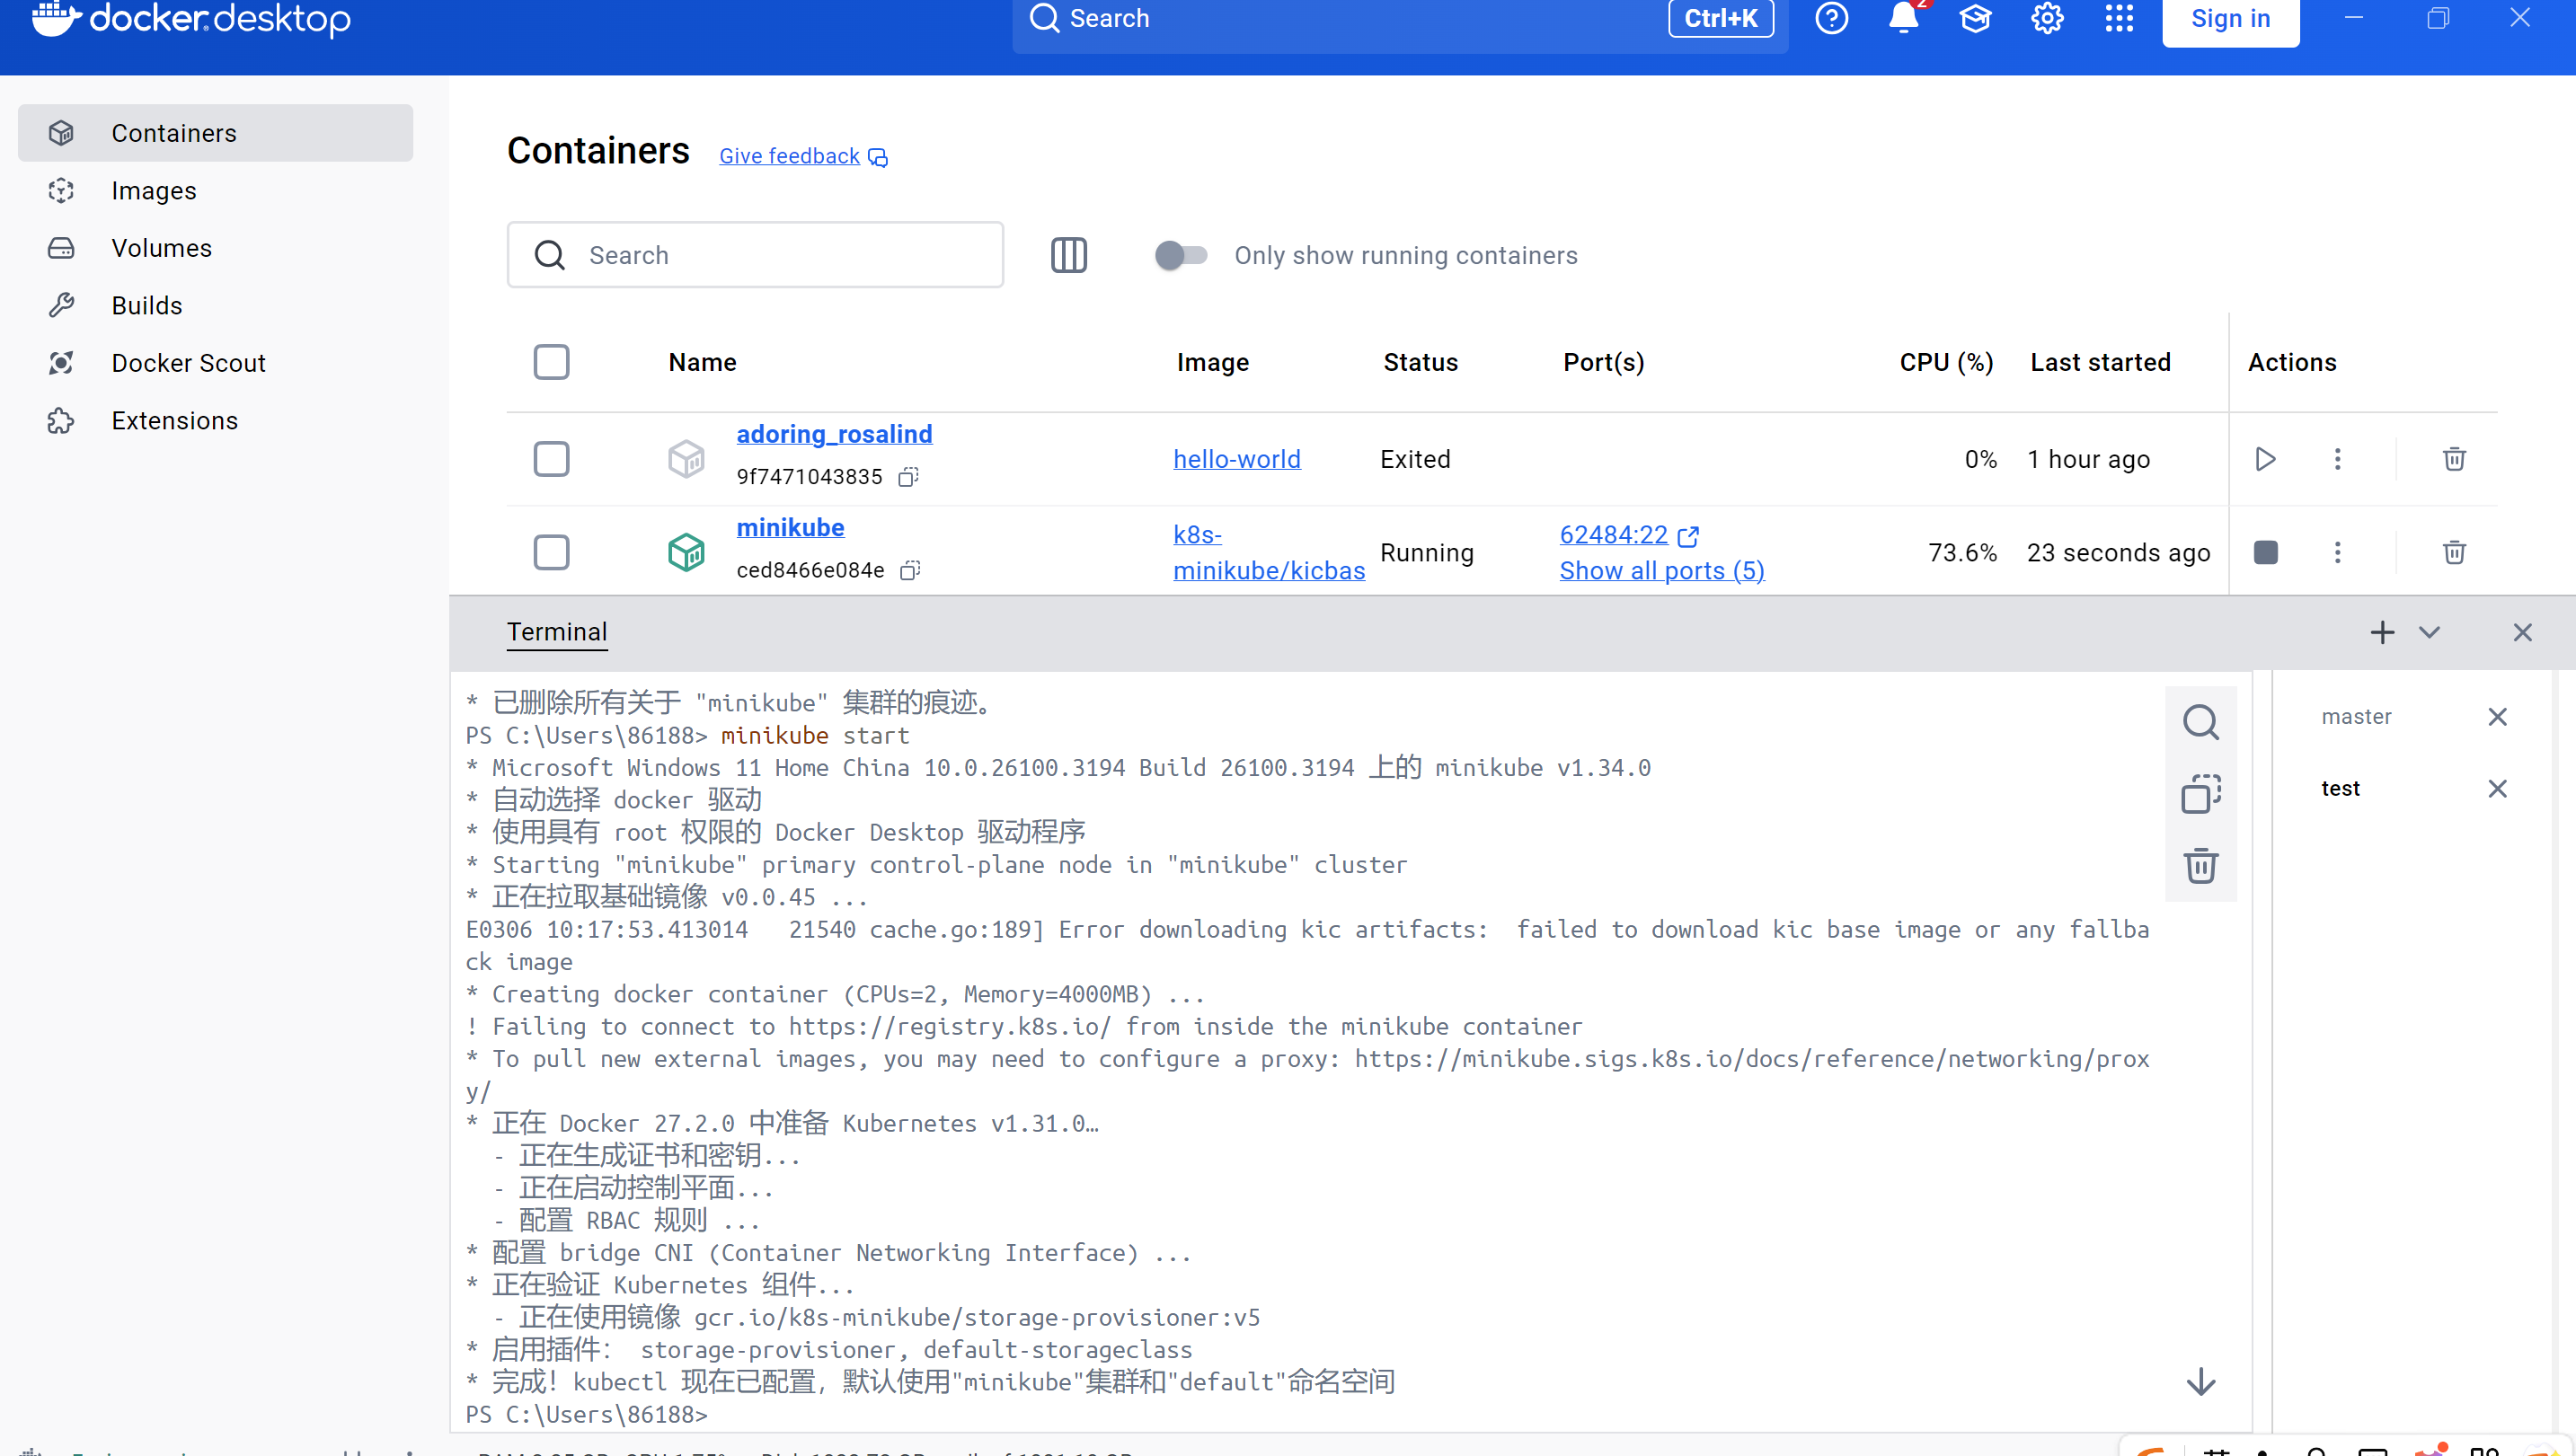Image resolution: width=2576 pixels, height=1456 pixels.
Task: Open more actions menu for minikube
Action: point(2337,552)
